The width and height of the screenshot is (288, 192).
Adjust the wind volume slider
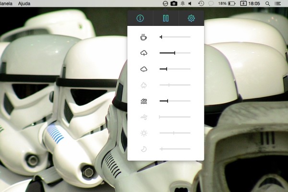click(x=175, y=117)
